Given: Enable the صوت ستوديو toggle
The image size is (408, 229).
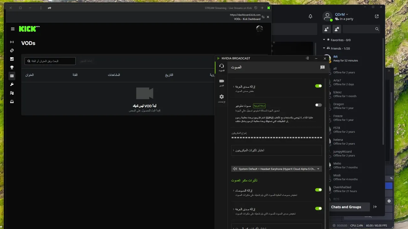Looking at the screenshot, I should 318,105.
